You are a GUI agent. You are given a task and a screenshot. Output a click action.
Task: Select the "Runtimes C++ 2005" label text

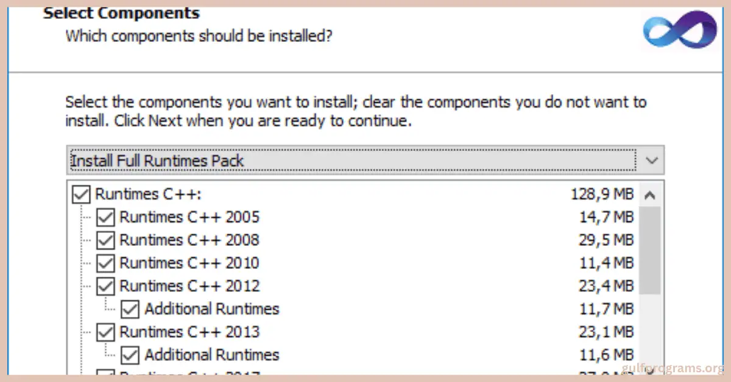point(189,217)
